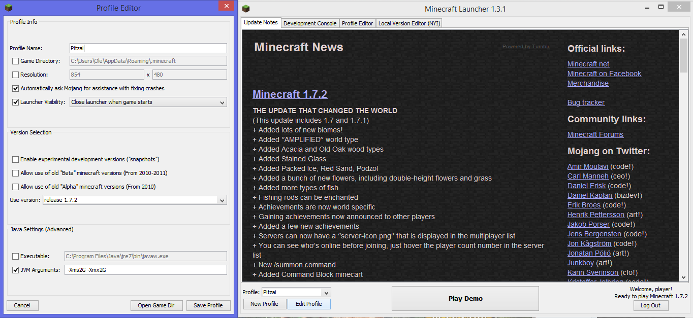Click the Edit Profile button

[309, 304]
